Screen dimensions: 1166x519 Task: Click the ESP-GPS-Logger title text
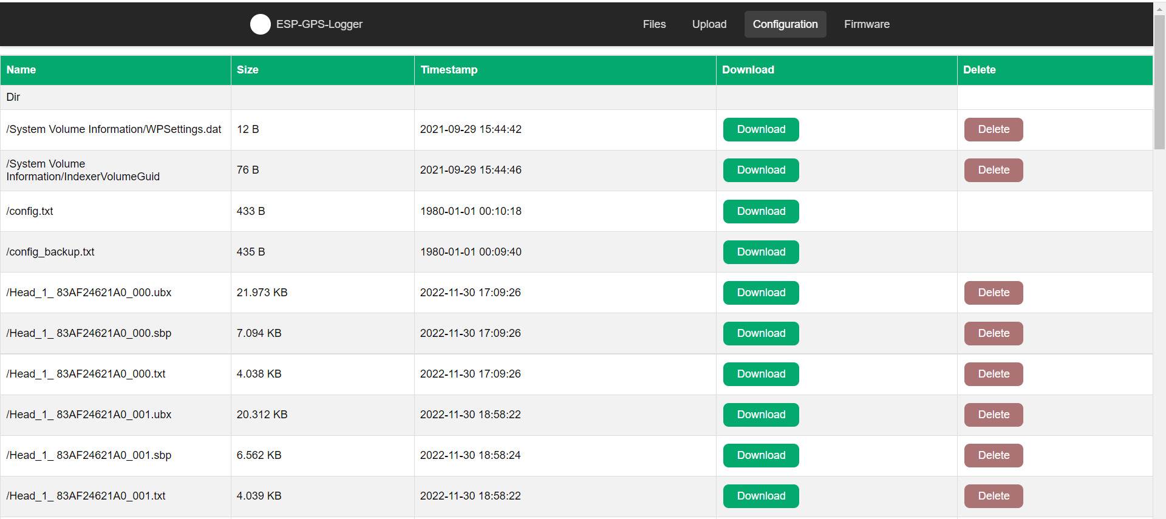pos(319,24)
